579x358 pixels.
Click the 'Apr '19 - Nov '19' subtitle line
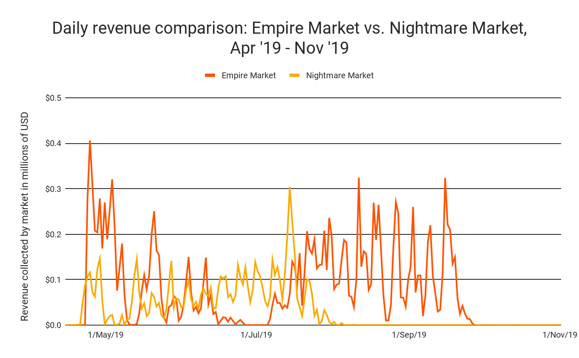point(289,48)
